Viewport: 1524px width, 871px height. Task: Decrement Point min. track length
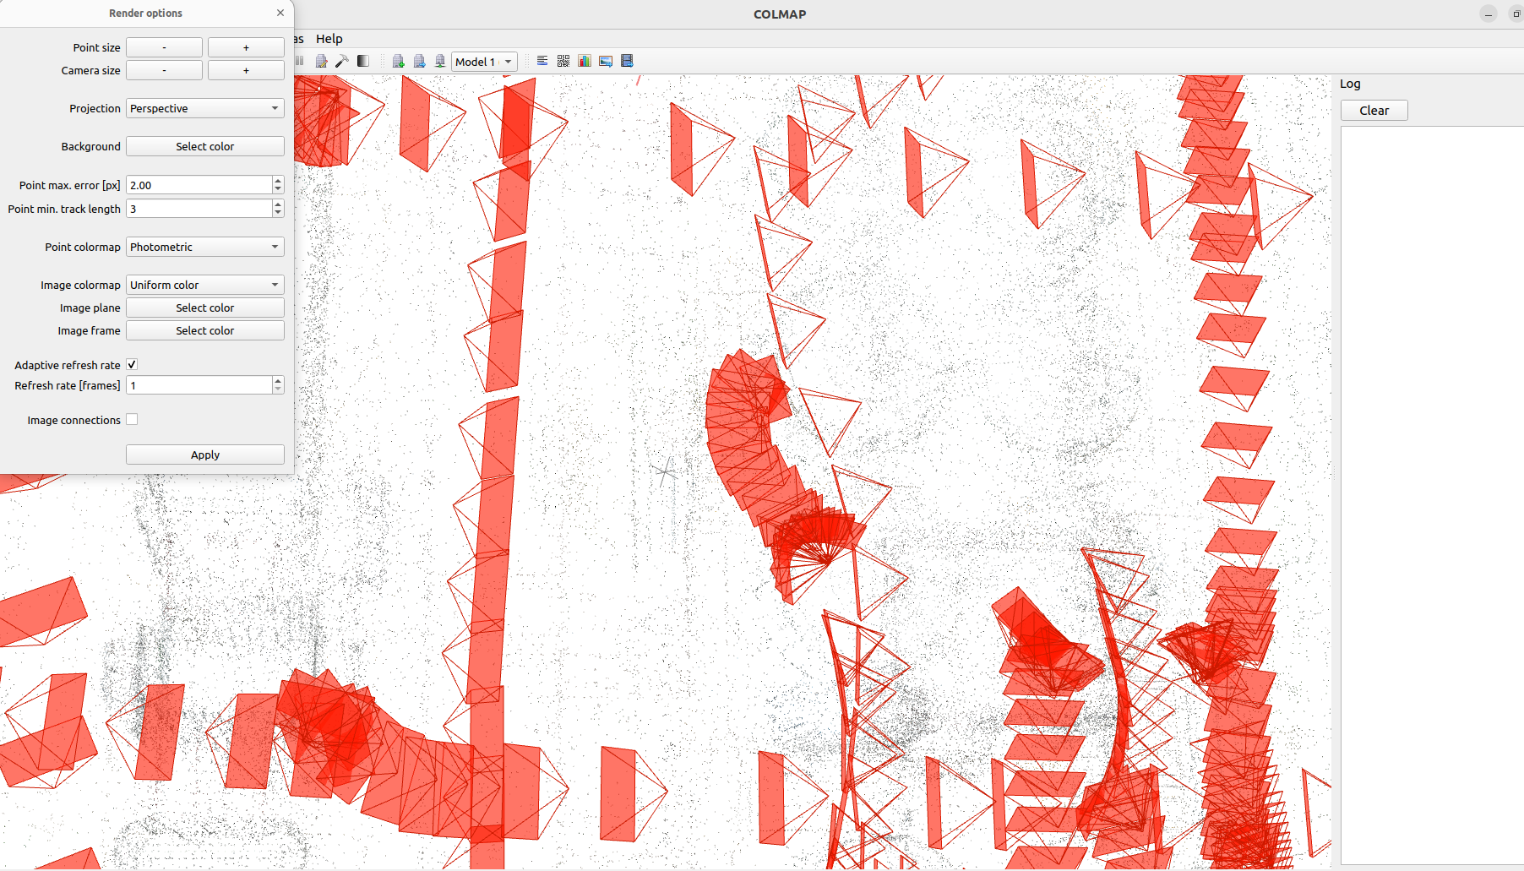[x=278, y=213]
